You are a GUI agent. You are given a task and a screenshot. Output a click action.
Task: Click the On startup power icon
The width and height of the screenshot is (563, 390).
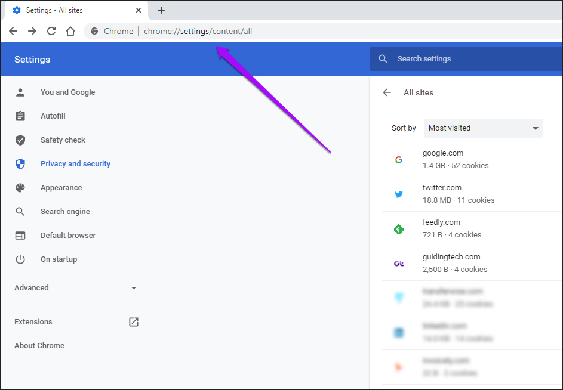21,259
